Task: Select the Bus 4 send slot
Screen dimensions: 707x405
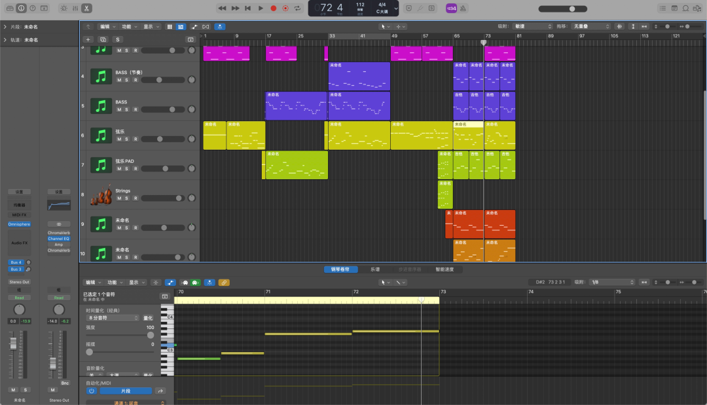Action: [x=16, y=262]
